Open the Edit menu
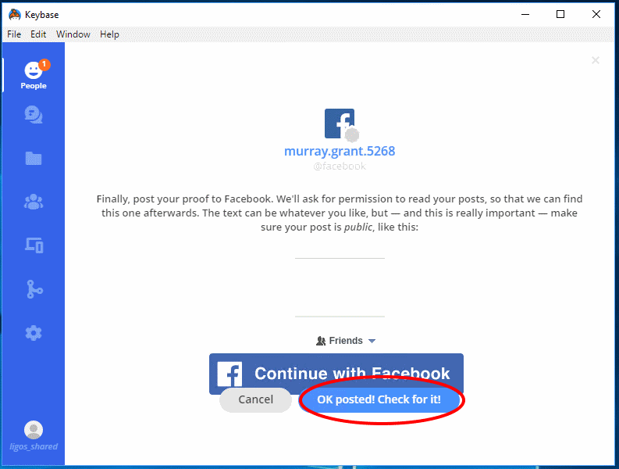Screen dimensions: 619x469 [x=38, y=34]
